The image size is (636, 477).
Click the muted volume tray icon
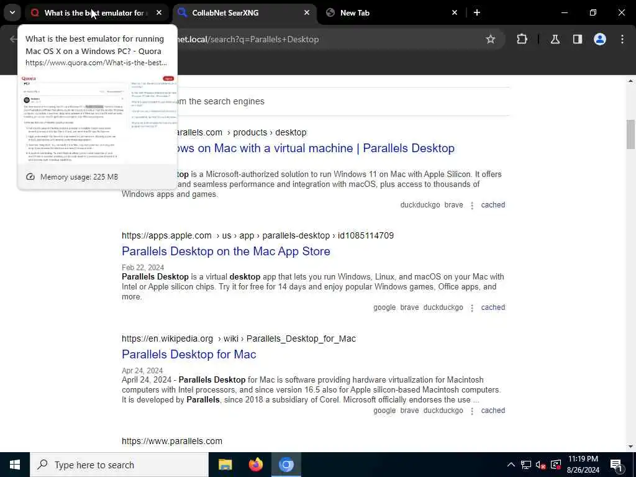(541, 465)
